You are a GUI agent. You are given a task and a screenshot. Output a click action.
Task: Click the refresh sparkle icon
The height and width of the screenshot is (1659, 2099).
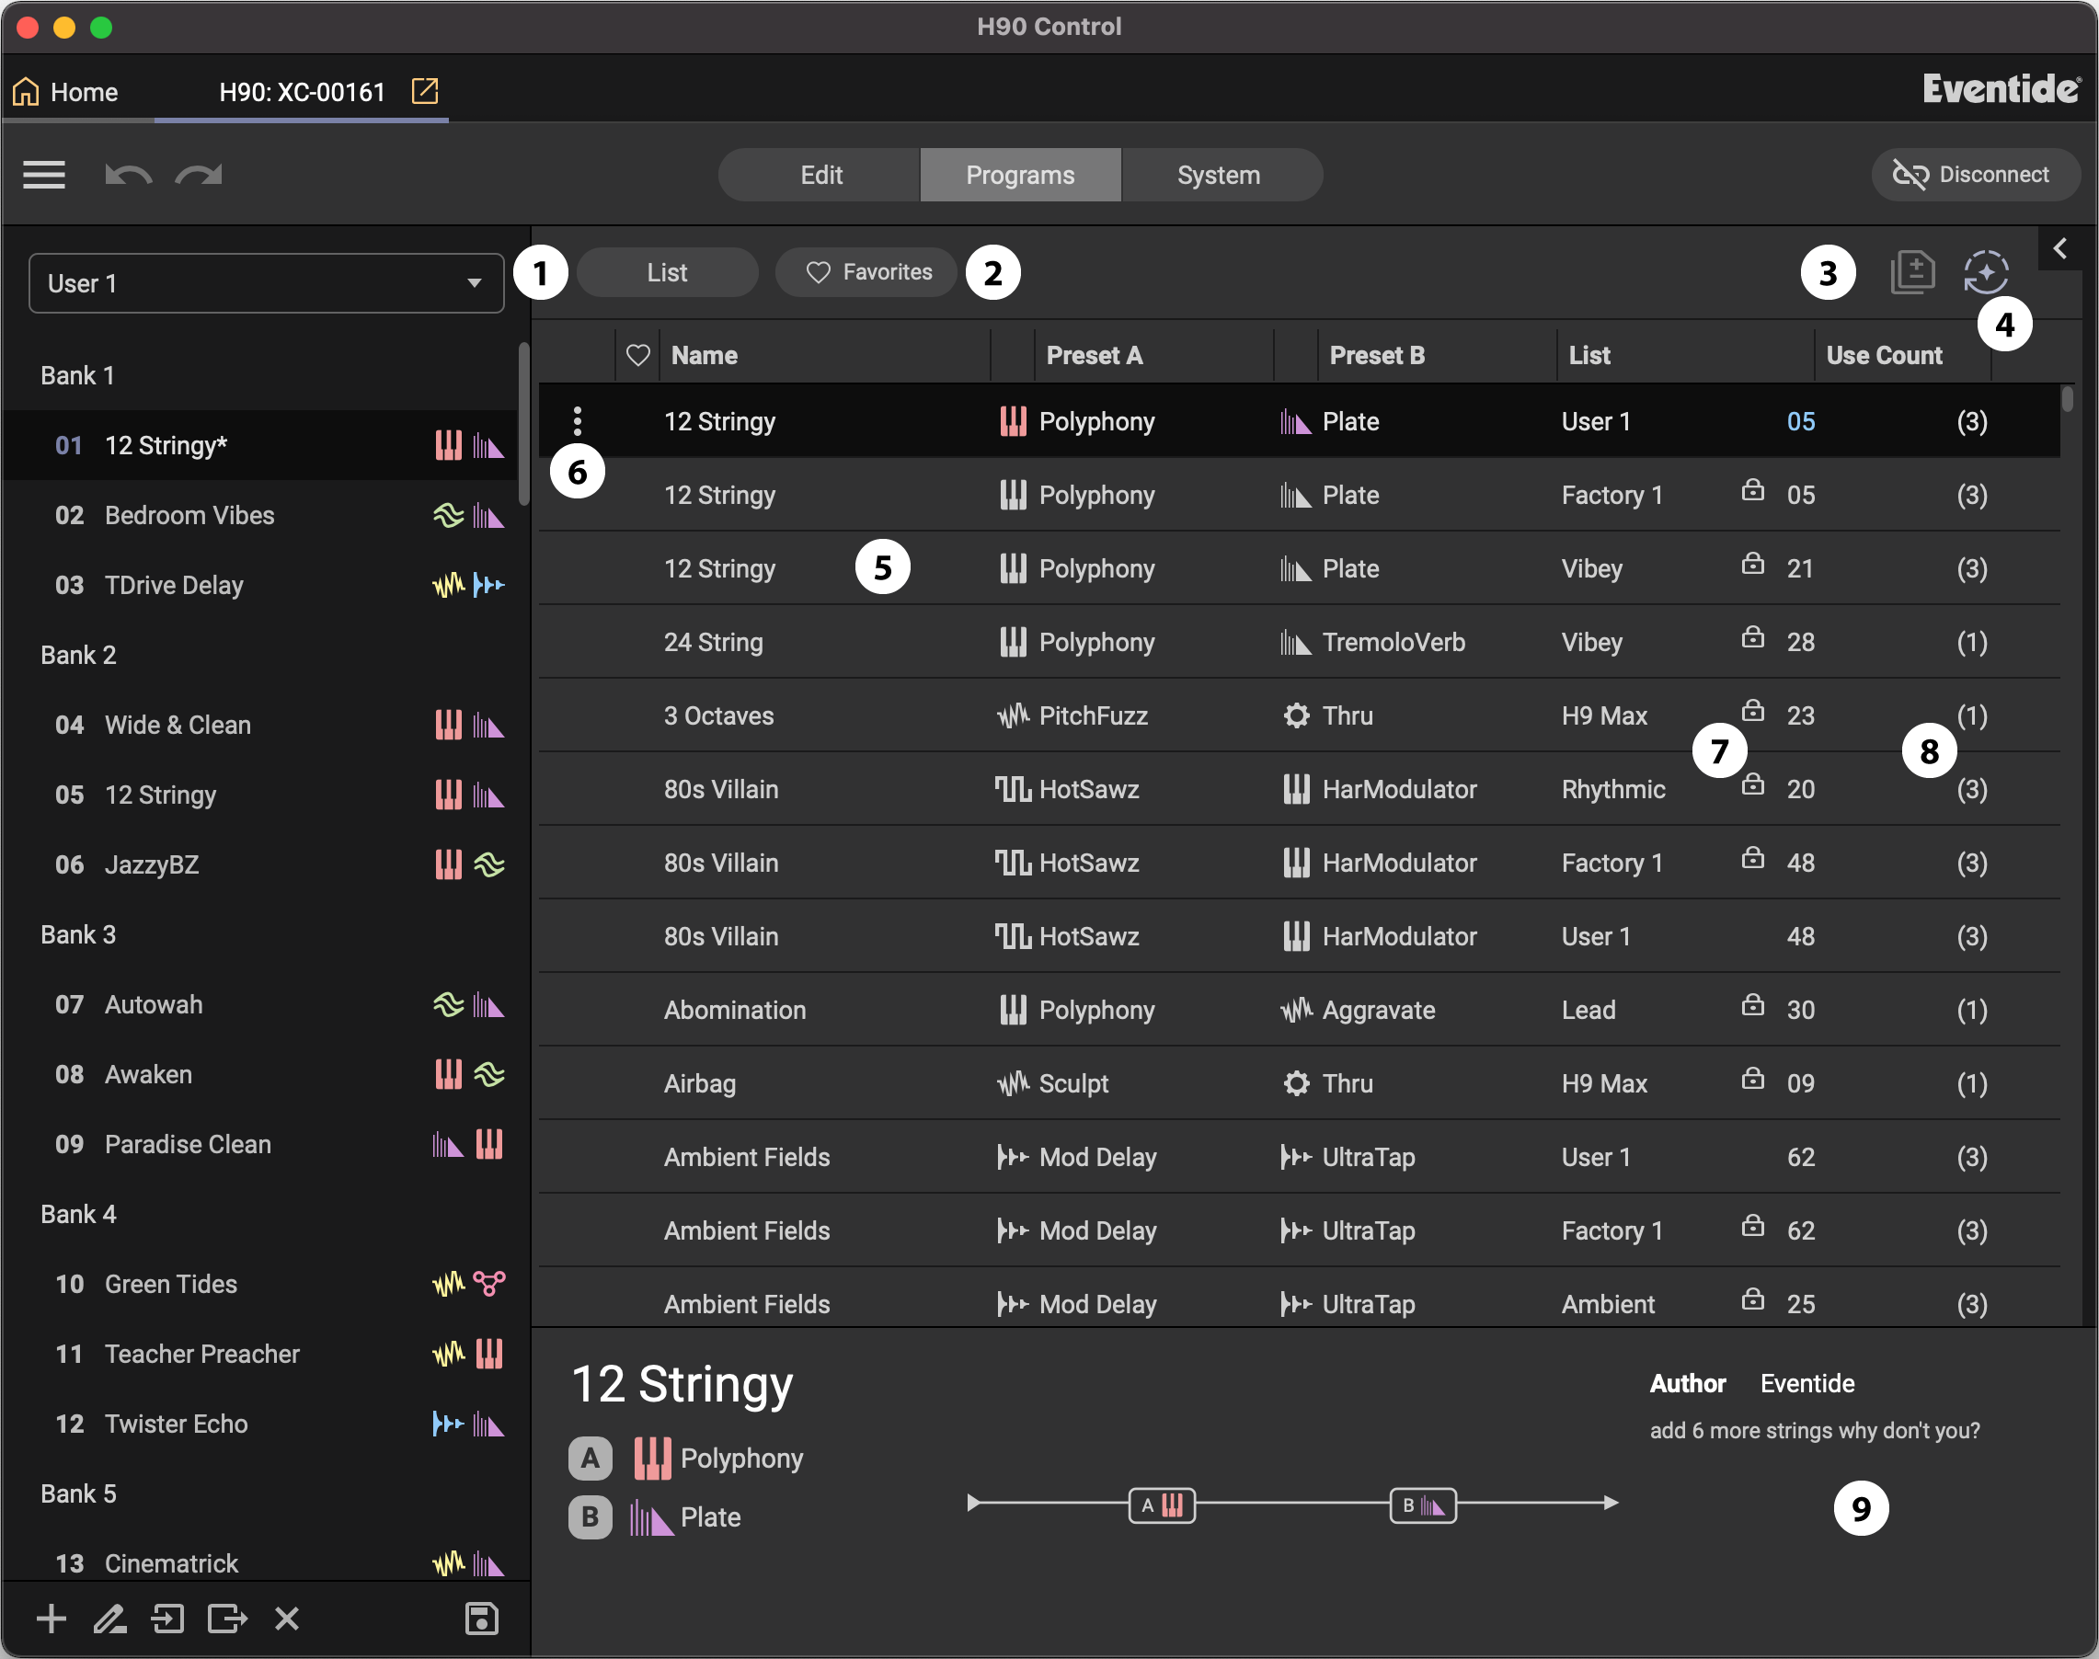1985,272
